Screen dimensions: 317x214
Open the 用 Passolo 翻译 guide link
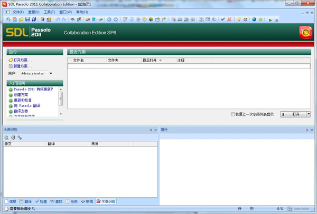(x=27, y=105)
